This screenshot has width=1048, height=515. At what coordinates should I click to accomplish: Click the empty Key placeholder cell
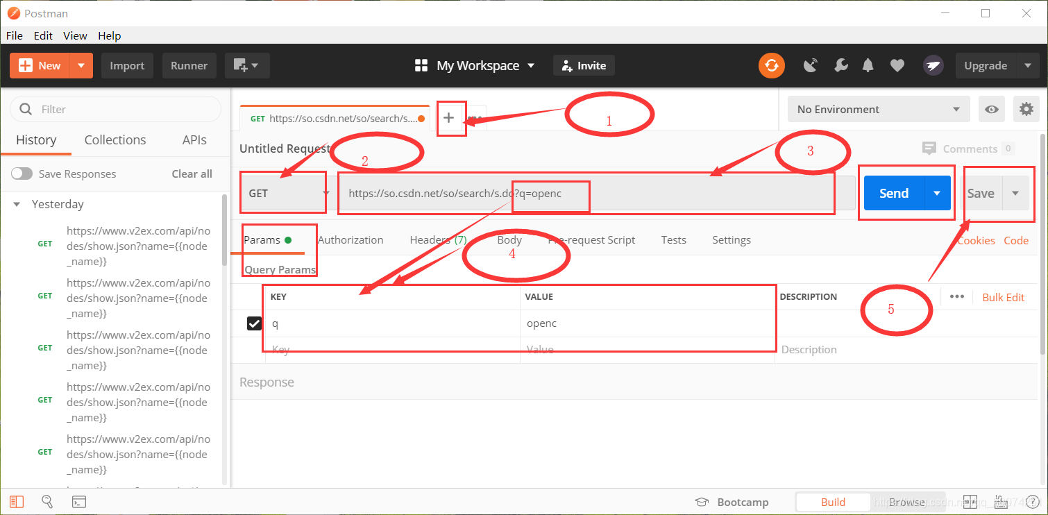coord(393,350)
